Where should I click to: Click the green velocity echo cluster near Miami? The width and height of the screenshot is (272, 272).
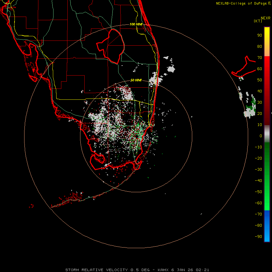tap(139, 134)
